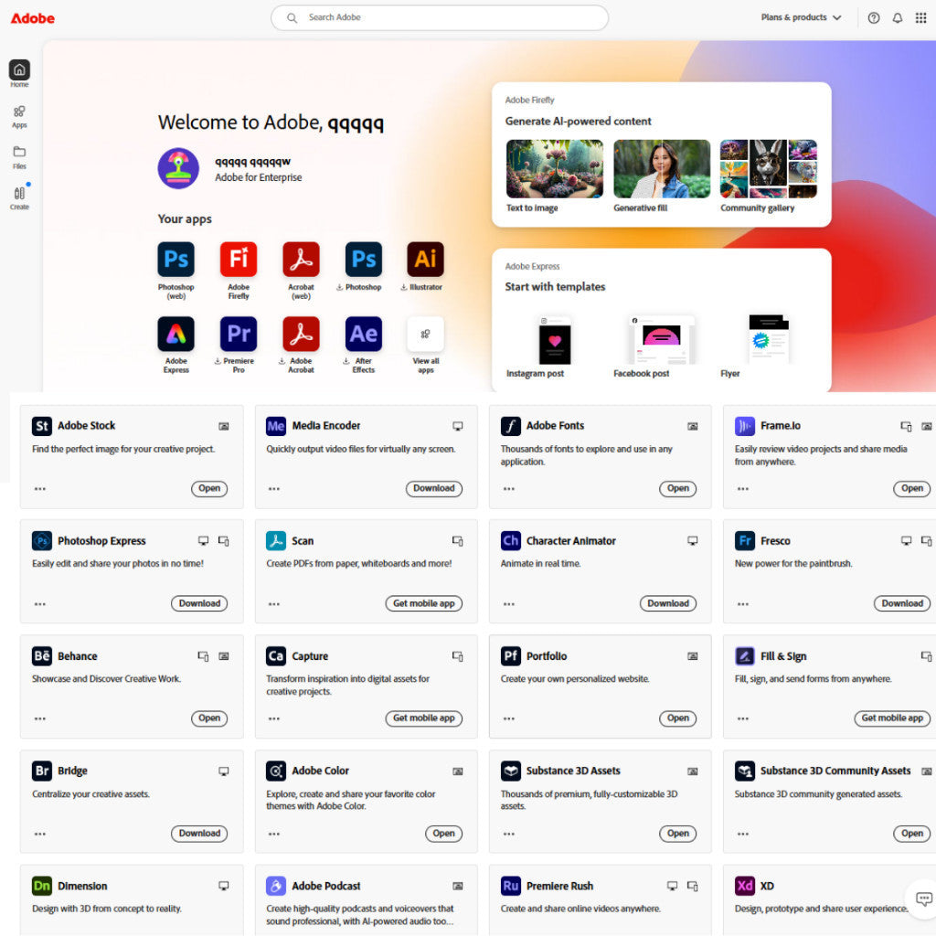Choose the Flyer template
The height and width of the screenshot is (936, 936).
769,339
